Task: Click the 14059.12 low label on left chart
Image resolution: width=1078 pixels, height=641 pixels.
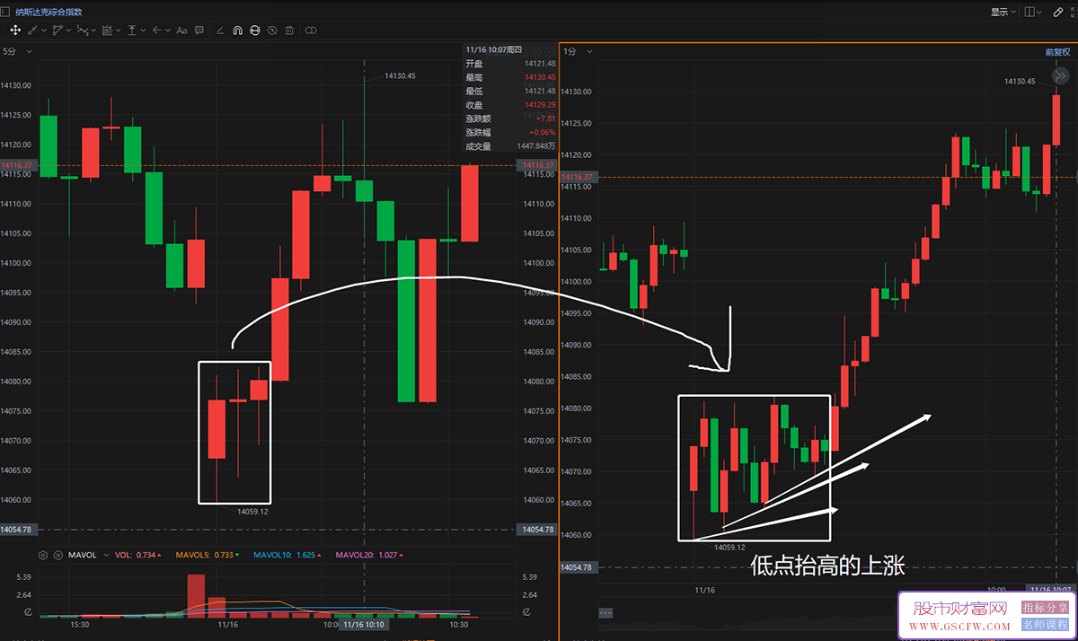Action: [x=252, y=511]
